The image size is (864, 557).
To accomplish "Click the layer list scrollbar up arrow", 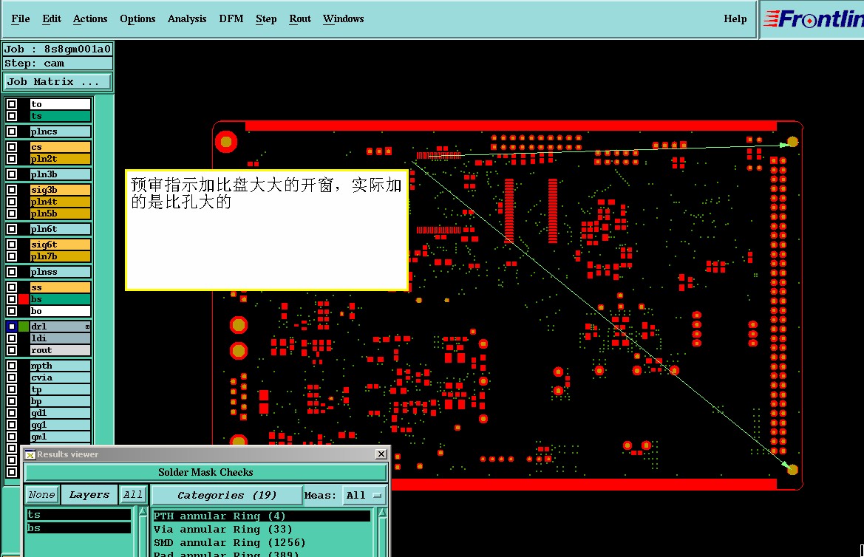I will coord(142,513).
